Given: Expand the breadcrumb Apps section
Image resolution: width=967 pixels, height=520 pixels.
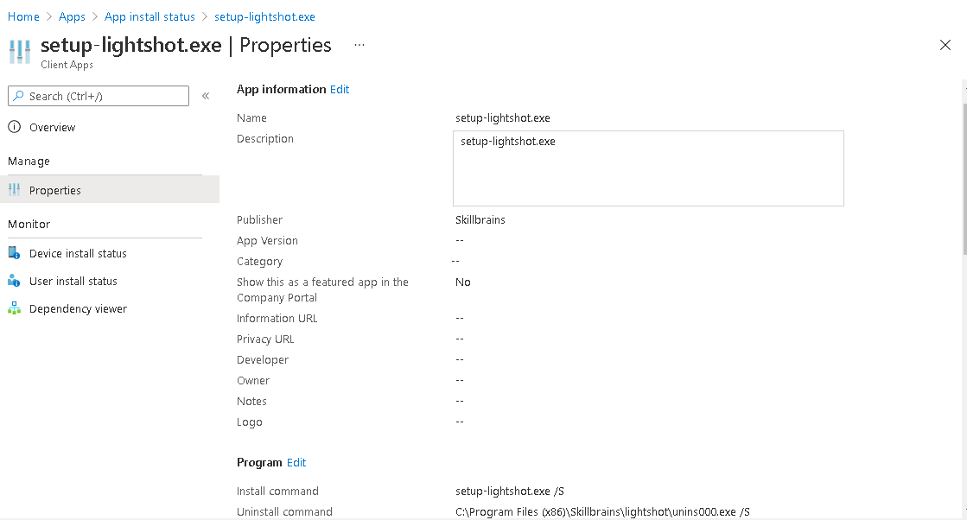Looking at the screenshot, I should point(72,16).
